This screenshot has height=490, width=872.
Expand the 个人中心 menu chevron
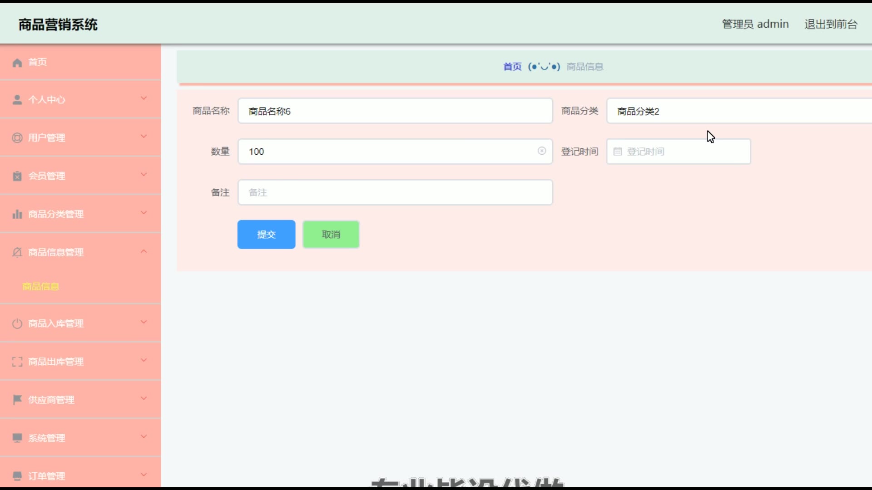(x=144, y=98)
